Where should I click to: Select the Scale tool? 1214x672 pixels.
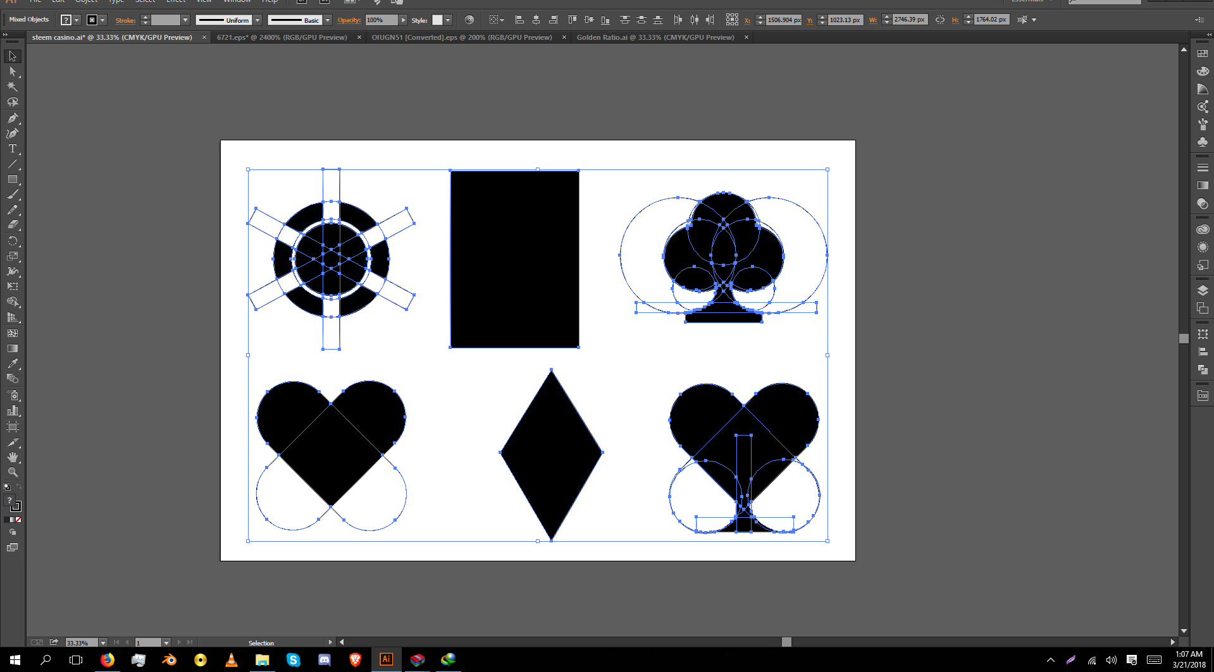12,256
